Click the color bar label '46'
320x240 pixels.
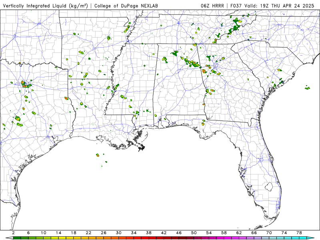click(179, 233)
